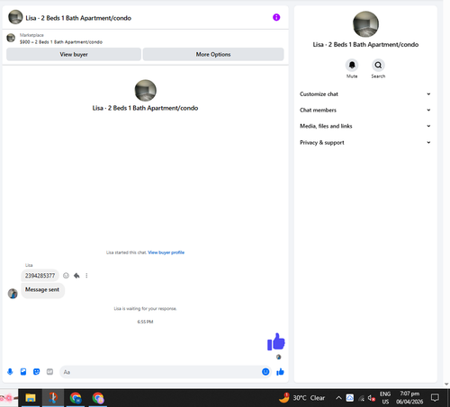Click right panel large profile picture
This screenshot has height=407, width=450.
[365, 24]
